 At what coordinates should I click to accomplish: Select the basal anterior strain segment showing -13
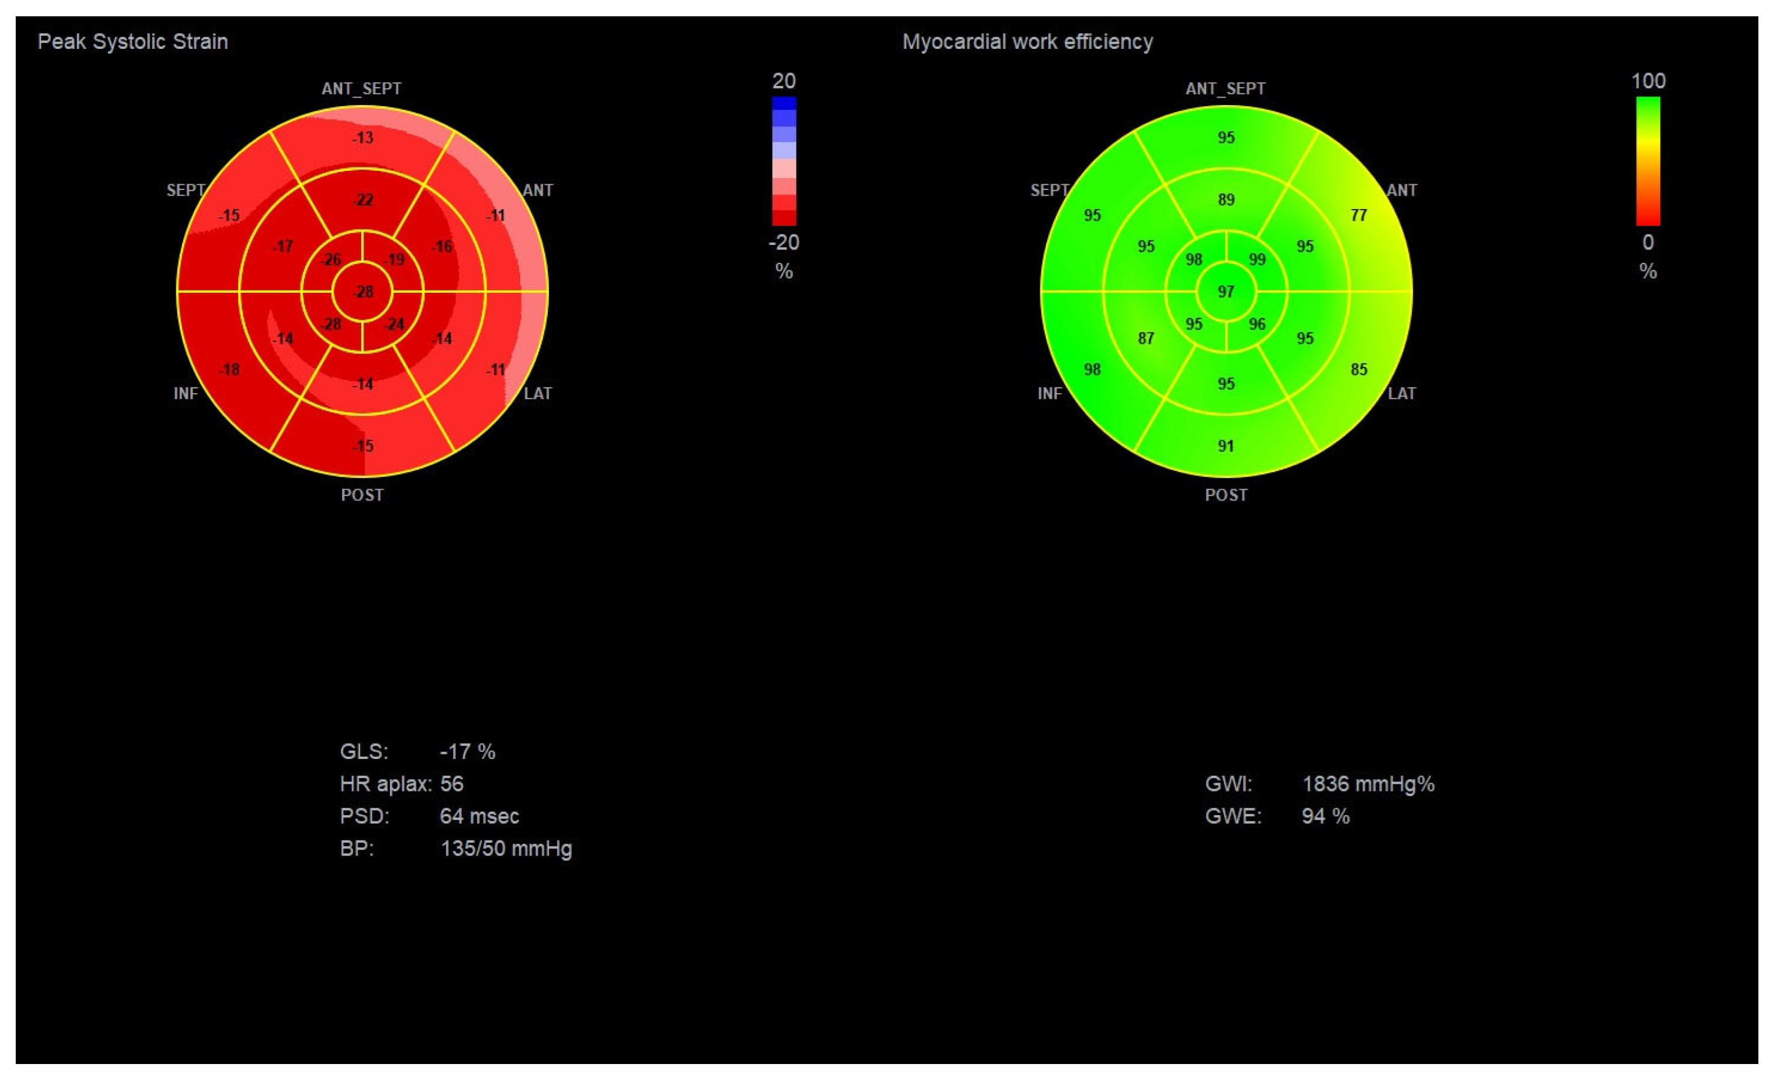click(x=363, y=138)
